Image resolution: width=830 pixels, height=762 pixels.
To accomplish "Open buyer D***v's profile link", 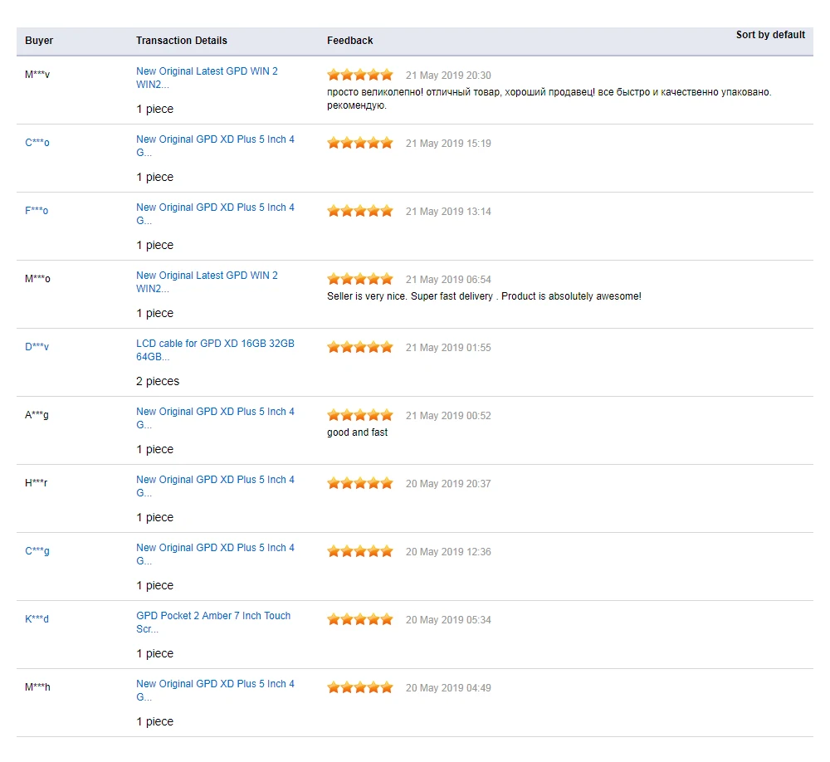I will pos(37,347).
